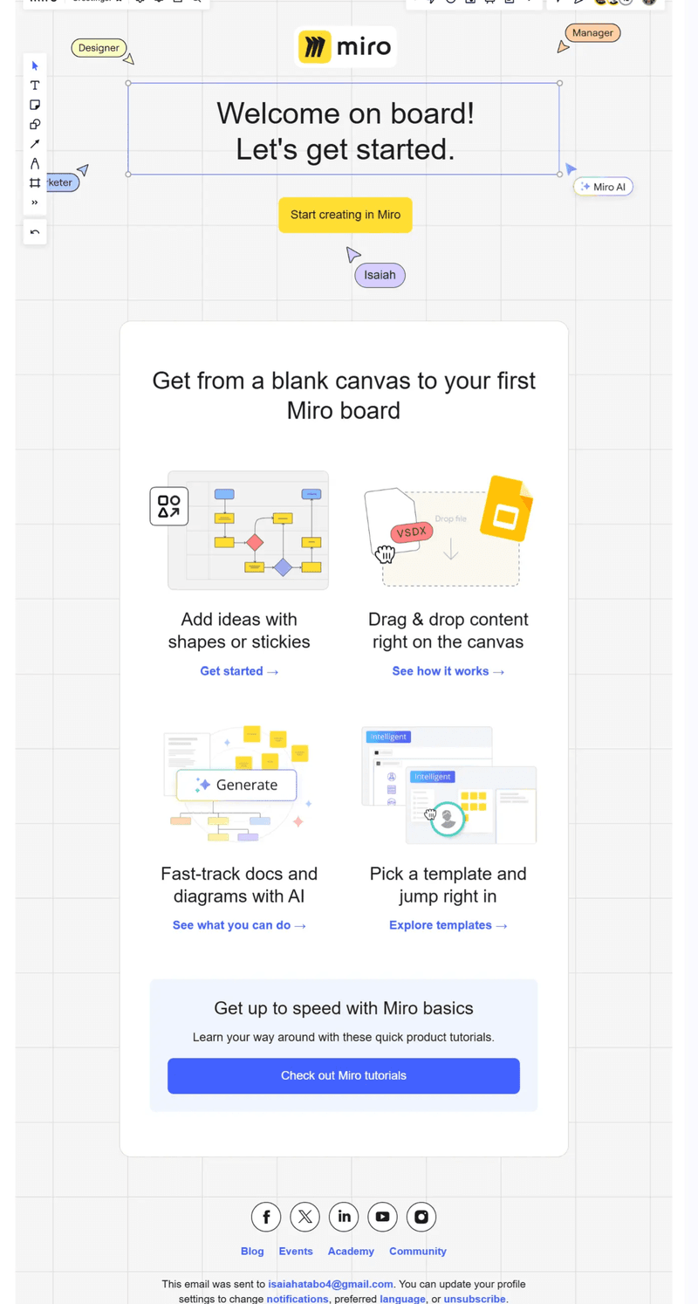Open Miro's YouTube channel icon
Image resolution: width=698 pixels, height=1304 pixels.
(x=382, y=1217)
